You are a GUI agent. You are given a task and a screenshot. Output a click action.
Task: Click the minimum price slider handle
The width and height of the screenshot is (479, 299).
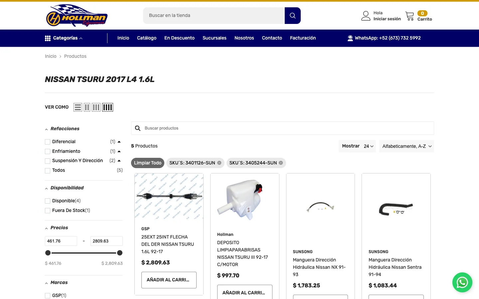48,253
